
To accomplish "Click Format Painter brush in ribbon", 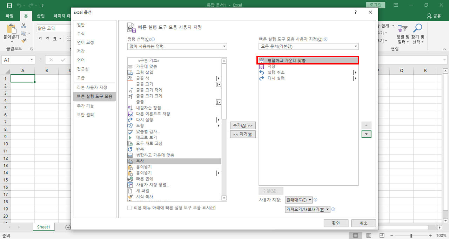I will coord(24,41).
